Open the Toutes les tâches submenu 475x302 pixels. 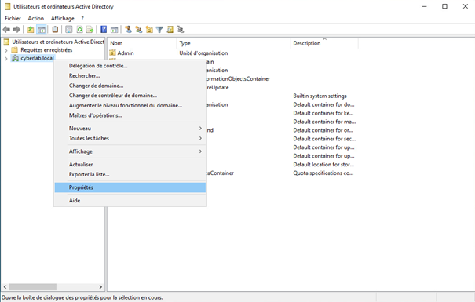coord(130,138)
